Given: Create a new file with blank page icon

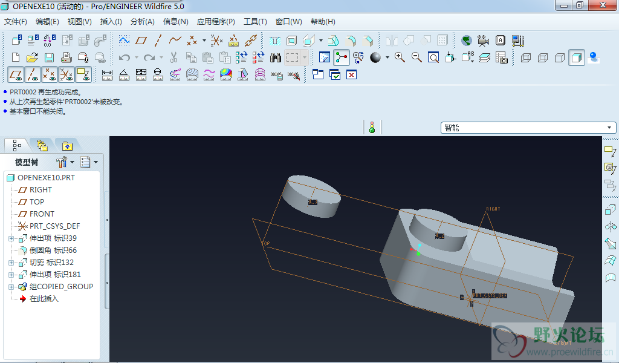Looking at the screenshot, I should tap(16, 57).
